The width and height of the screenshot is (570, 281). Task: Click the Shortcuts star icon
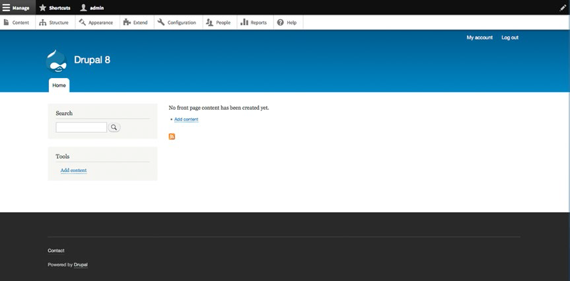tap(43, 8)
